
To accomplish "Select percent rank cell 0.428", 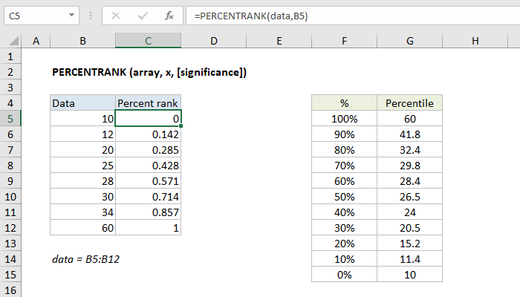I will (149, 166).
